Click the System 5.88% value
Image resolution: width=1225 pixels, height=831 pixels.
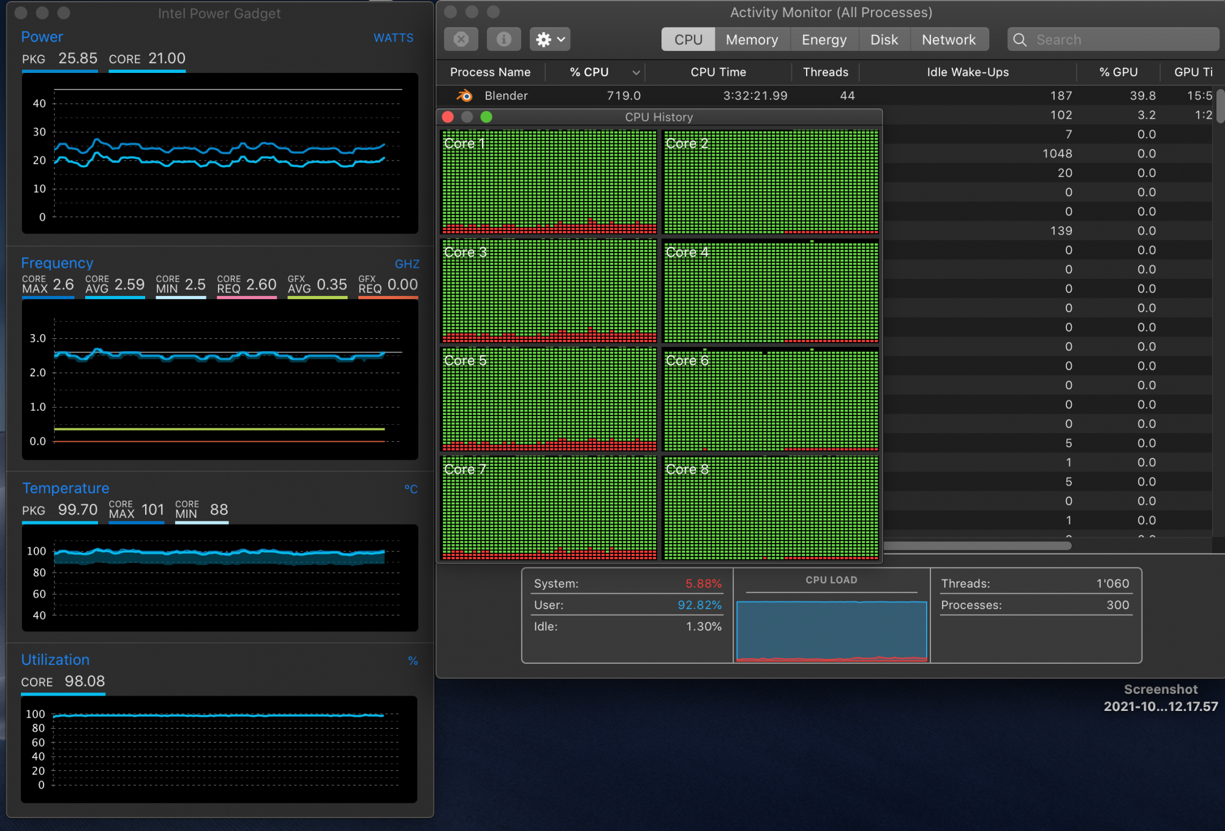point(703,584)
